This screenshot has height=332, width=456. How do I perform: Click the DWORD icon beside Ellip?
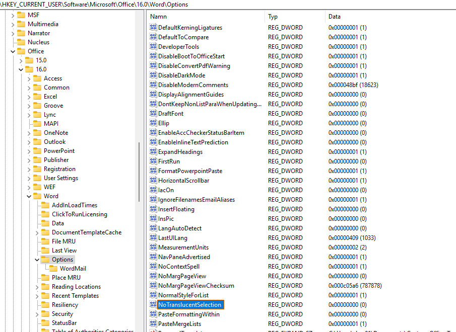click(153, 123)
